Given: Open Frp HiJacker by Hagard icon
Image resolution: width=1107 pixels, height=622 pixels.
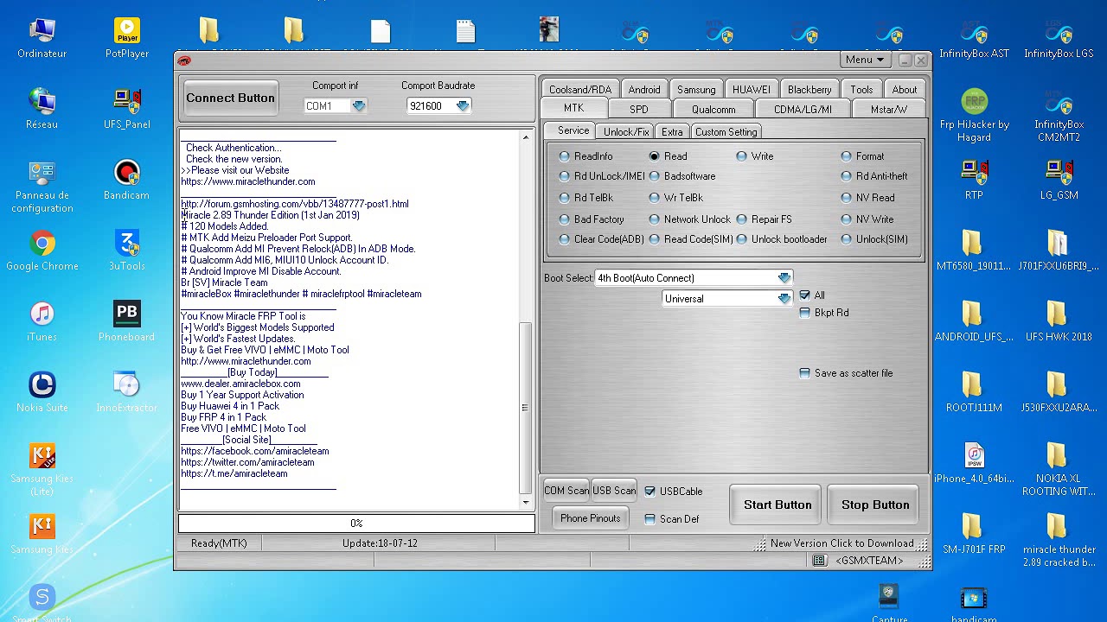Looking at the screenshot, I should pos(974,116).
